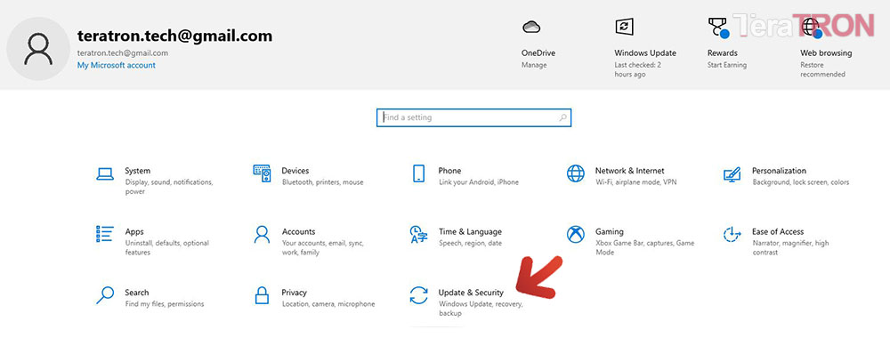The height and width of the screenshot is (362, 890).
Task: Click the Rewards Start Earning label
Action: (x=726, y=65)
